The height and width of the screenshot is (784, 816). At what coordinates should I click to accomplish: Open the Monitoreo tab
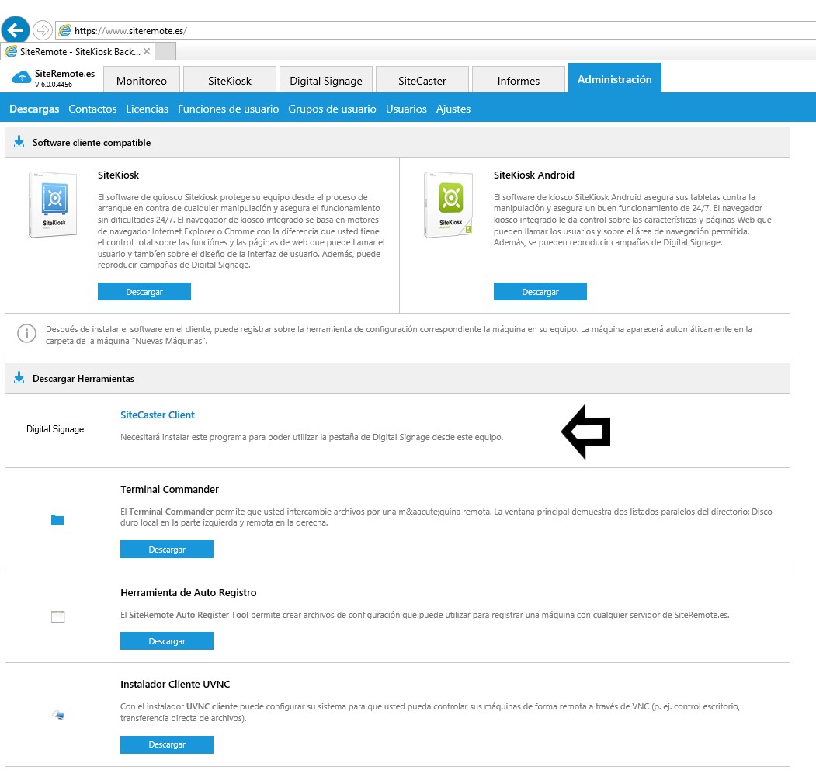coord(141,81)
